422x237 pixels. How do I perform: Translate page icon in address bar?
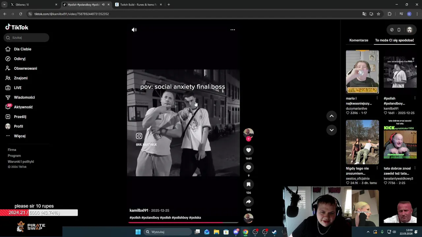pyautogui.click(x=364, y=14)
